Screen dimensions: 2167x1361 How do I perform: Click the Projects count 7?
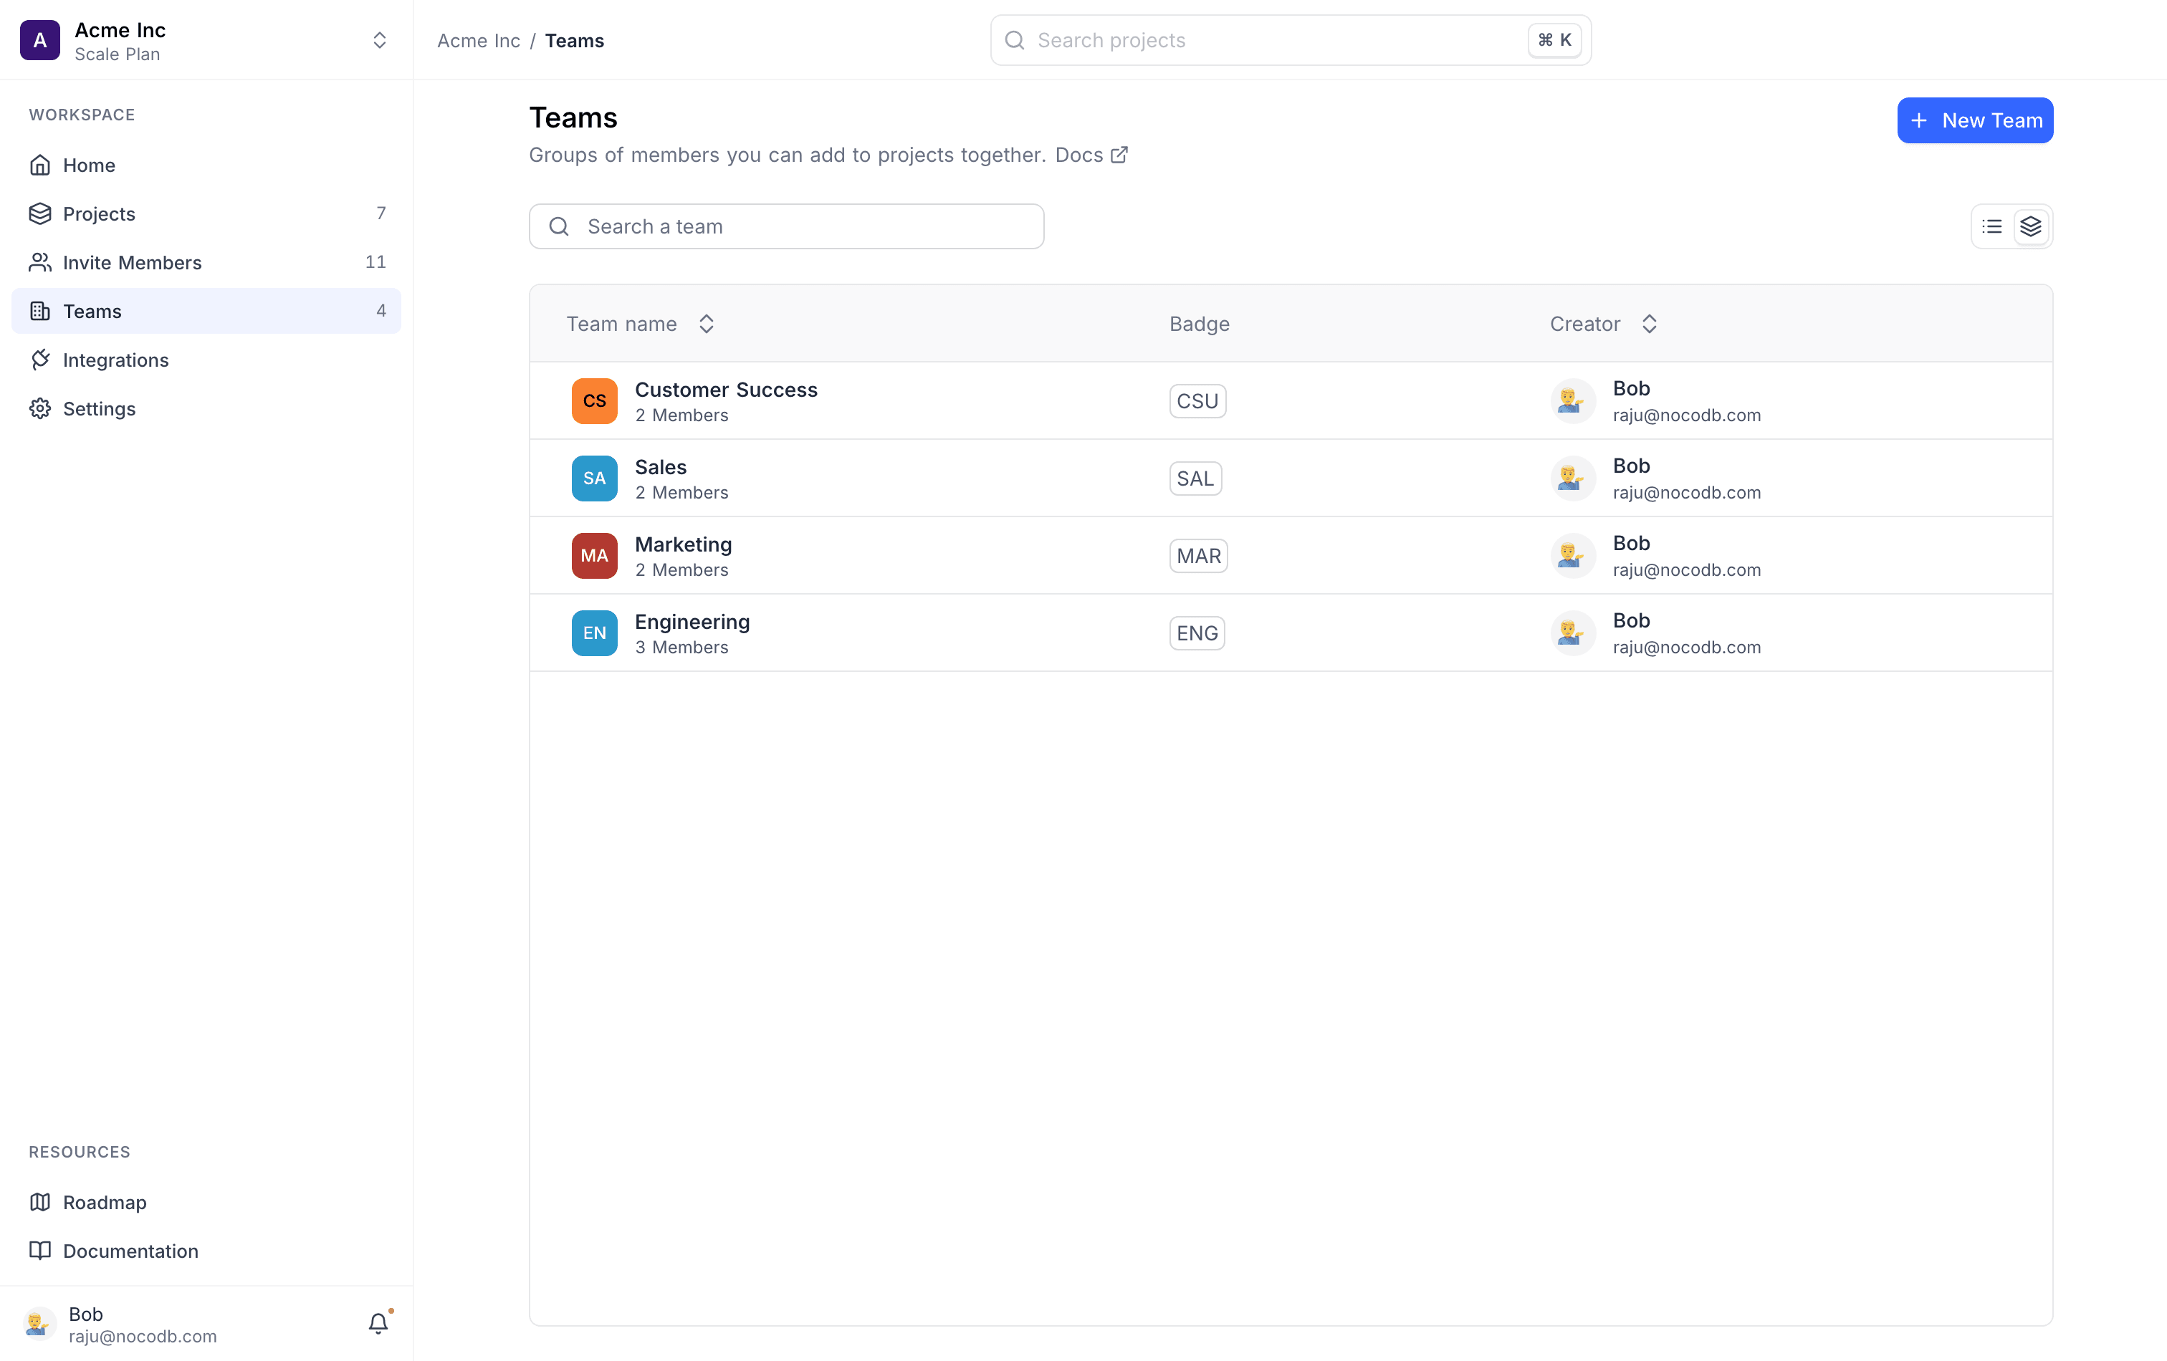tap(381, 213)
